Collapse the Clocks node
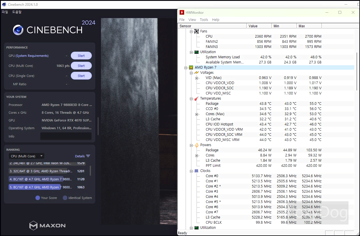Screen dimensions: 360x236 191,171
